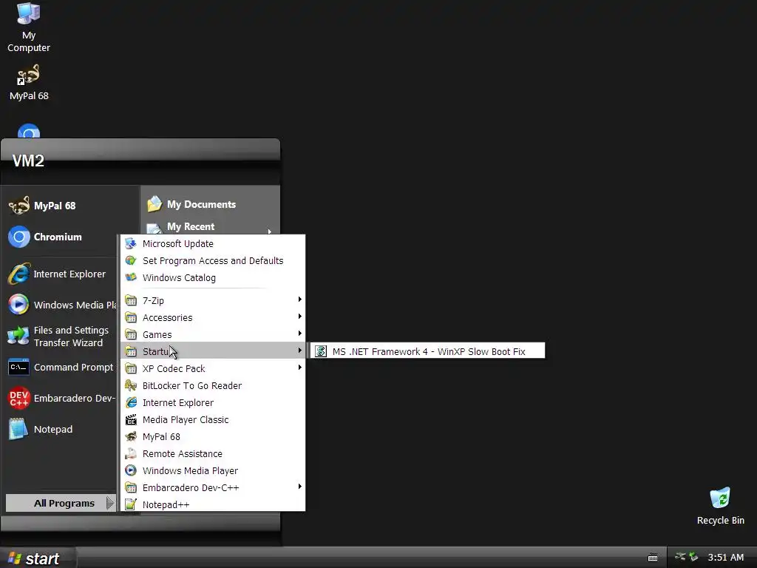Click the VM2 user name header
Viewport: 757px width, 568px height.
click(28, 160)
